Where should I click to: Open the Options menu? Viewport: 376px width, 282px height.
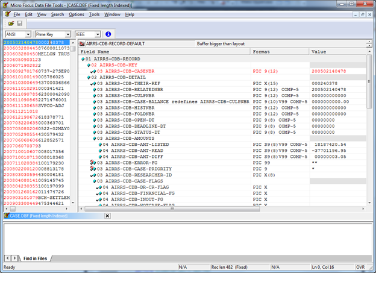[77, 14]
